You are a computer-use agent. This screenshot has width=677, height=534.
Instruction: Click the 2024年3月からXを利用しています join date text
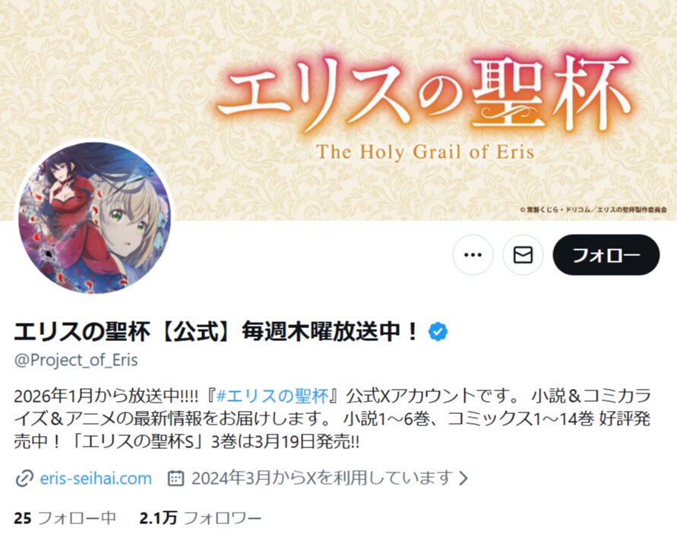(322, 479)
